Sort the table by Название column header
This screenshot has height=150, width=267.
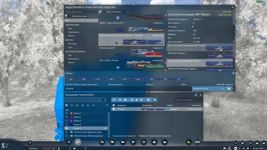click(121, 105)
